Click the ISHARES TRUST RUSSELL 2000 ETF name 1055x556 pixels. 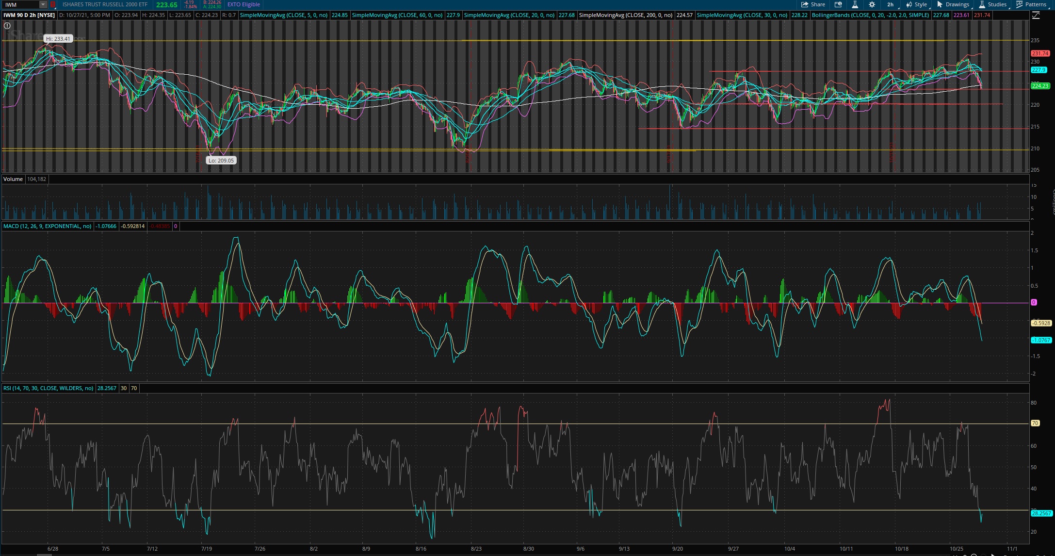point(105,4)
